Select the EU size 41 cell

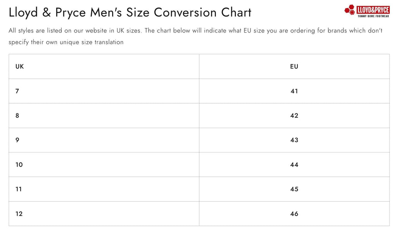click(294, 91)
